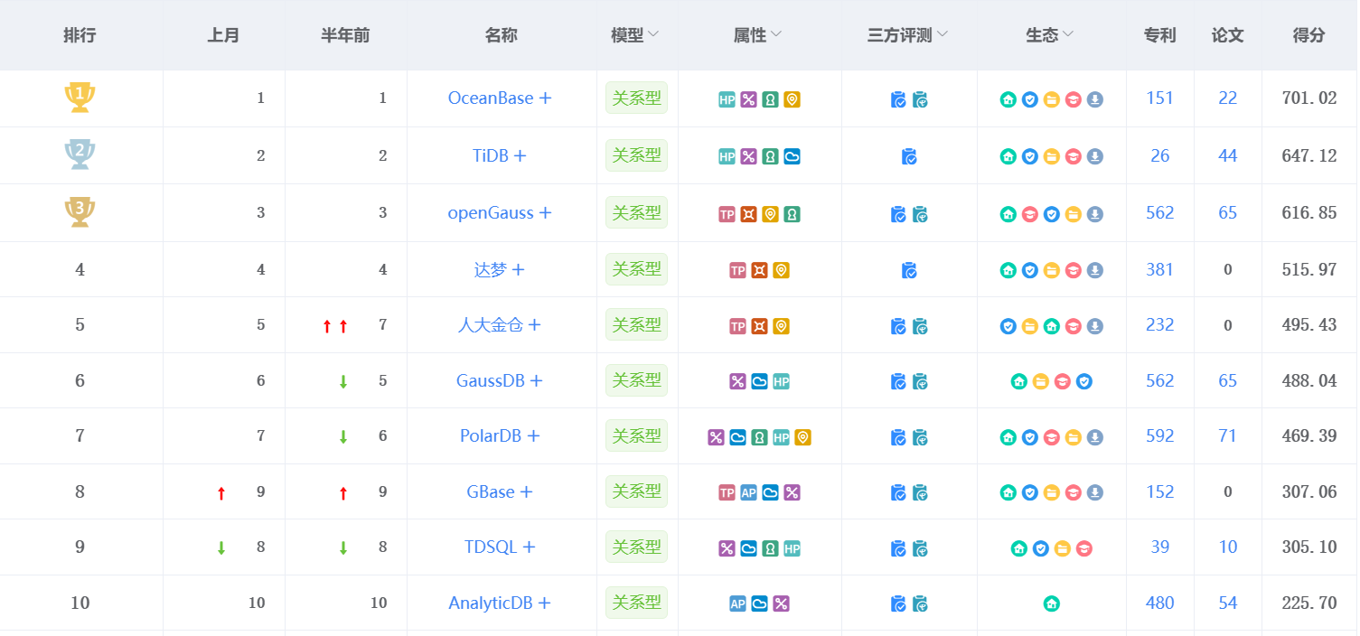Click rank number 10 in the 排行 column
The image size is (1360, 636).
coord(80,603)
